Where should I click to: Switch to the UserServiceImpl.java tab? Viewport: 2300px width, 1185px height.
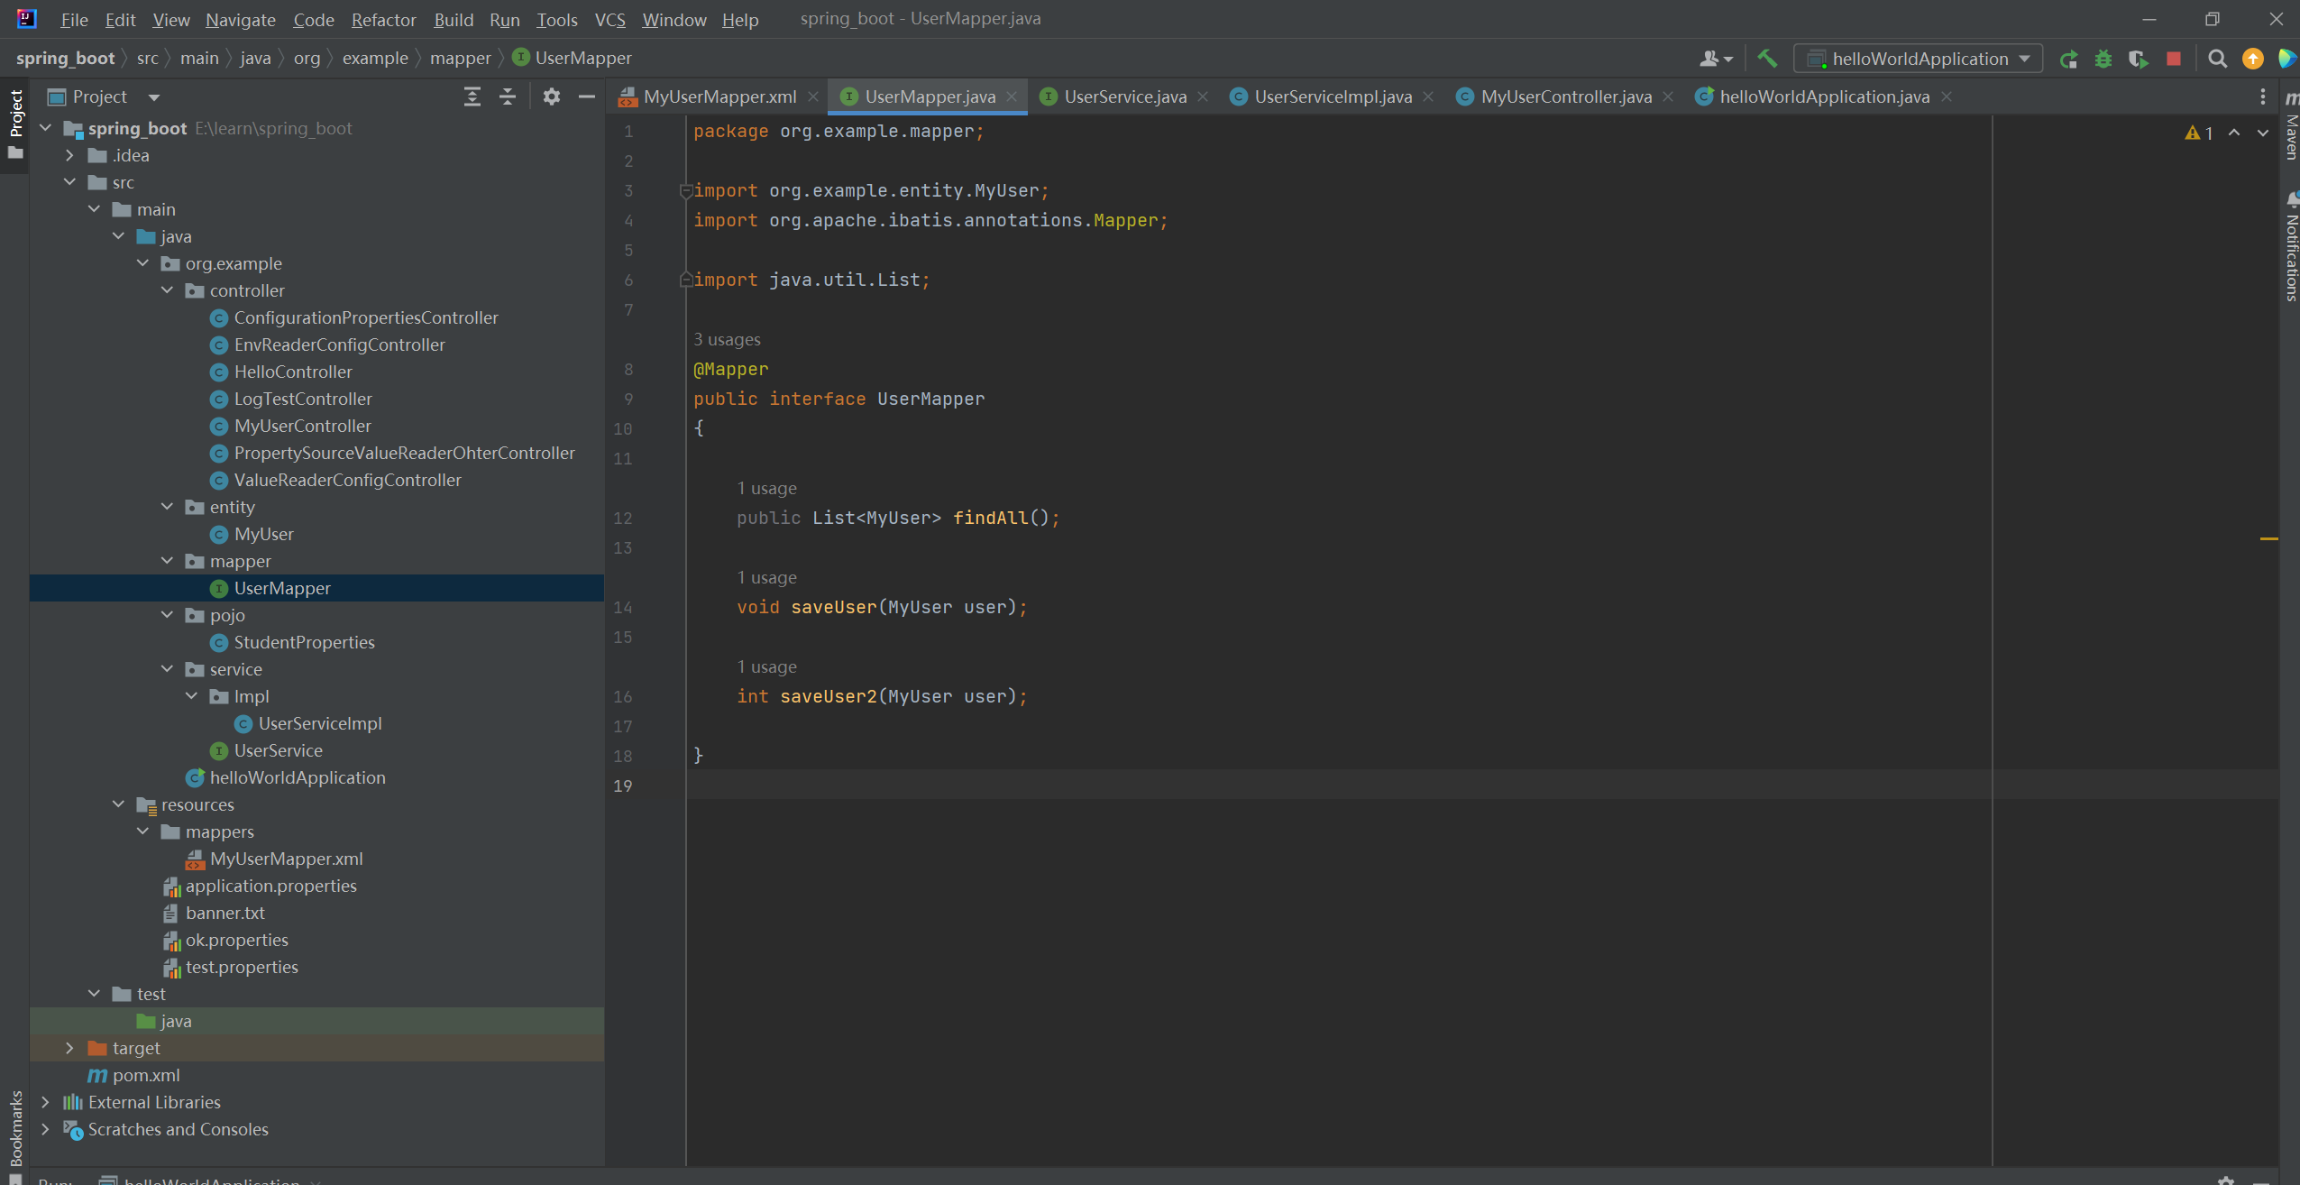[1332, 96]
